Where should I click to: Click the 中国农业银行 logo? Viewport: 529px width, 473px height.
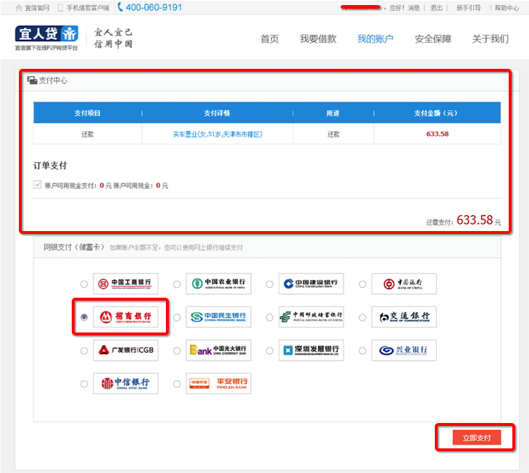[x=218, y=284]
